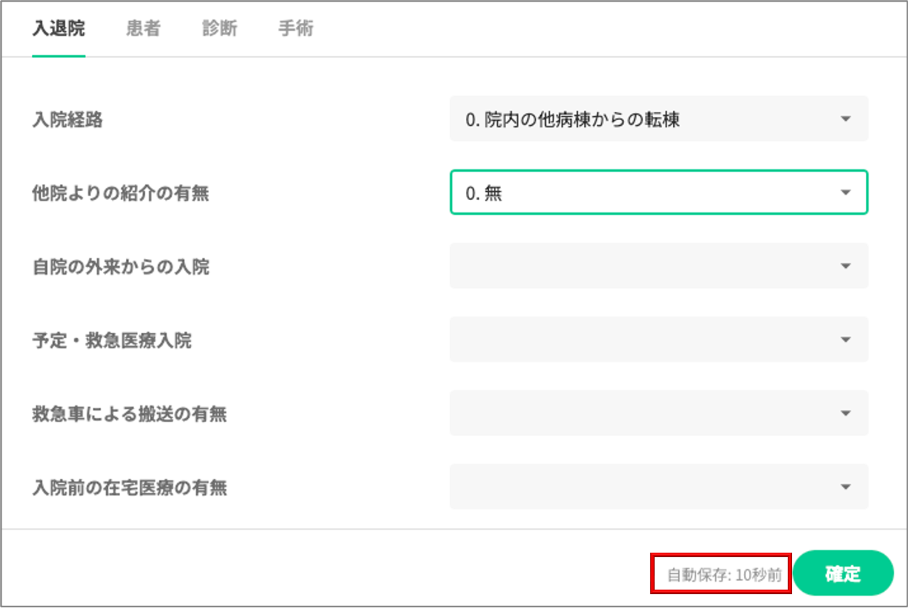Switch to the 患者 tab
This screenshot has height=608, width=908.
coord(143,28)
